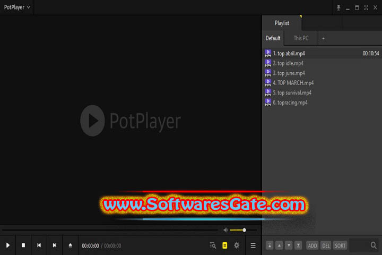This screenshot has width=382, height=255.
Task: Select playlist item topracing.mp4
Action: [322, 103]
